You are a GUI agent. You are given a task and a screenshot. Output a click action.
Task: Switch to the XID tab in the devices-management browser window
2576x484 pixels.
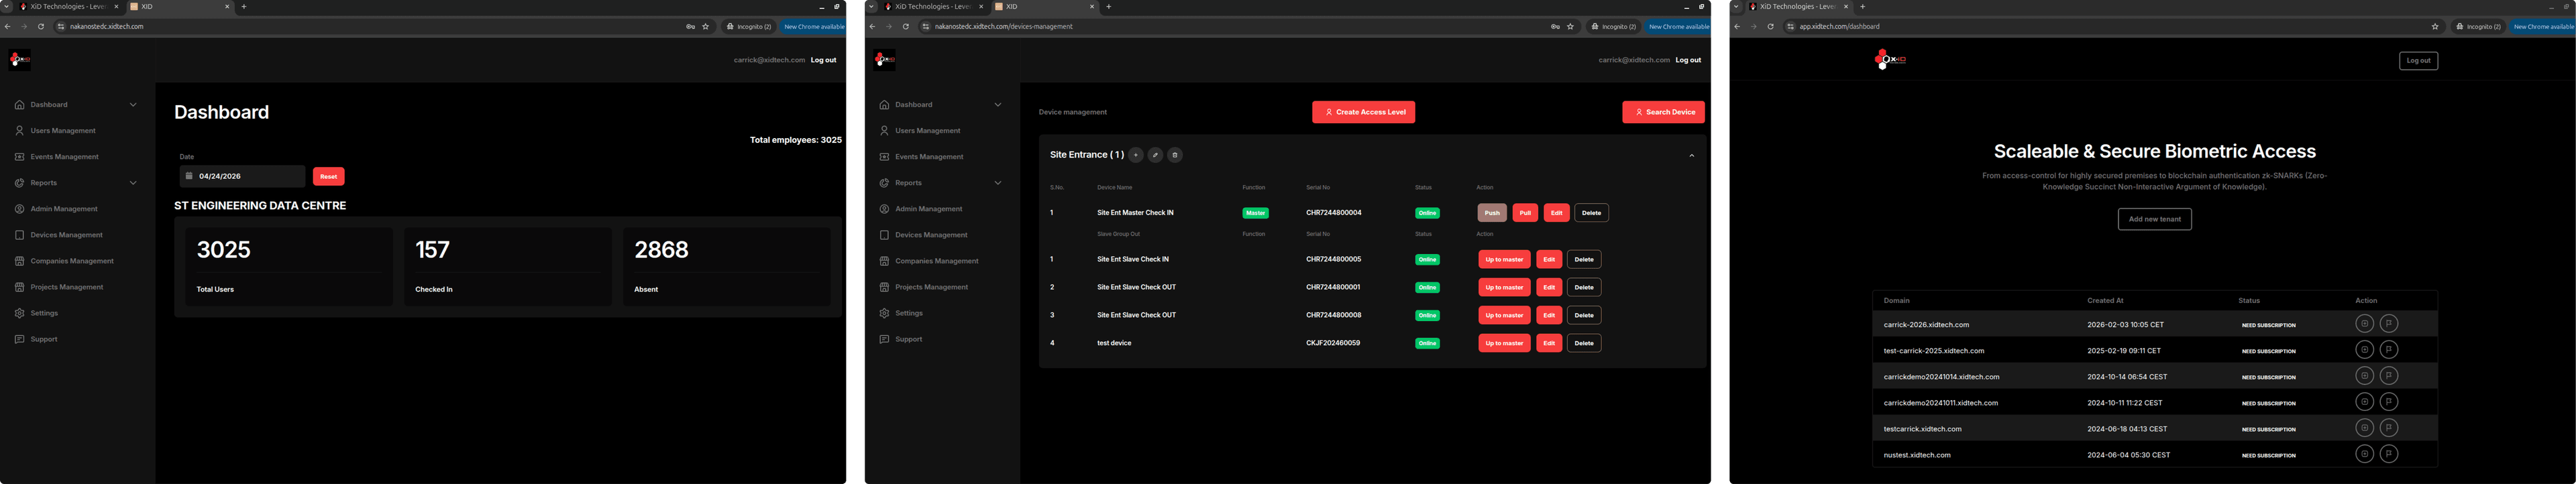tap(1044, 7)
